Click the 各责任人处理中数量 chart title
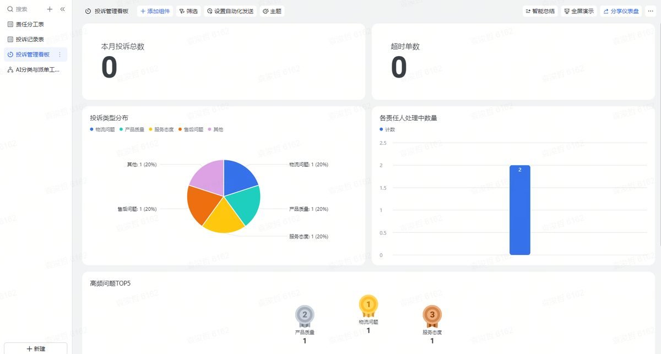Image resolution: width=661 pixels, height=354 pixels. point(408,118)
